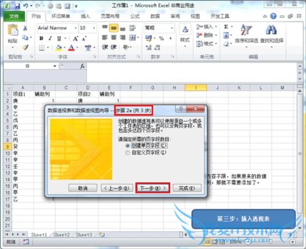The height and width of the screenshot is (249, 306).
Task: Click the Decrease Indent icon
Action: [105, 47]
